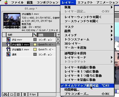Image resolution: width=119 pixels, height=97 pixels.
Task: Open project panel options arrow button
Action: click(x=58, y=39)
